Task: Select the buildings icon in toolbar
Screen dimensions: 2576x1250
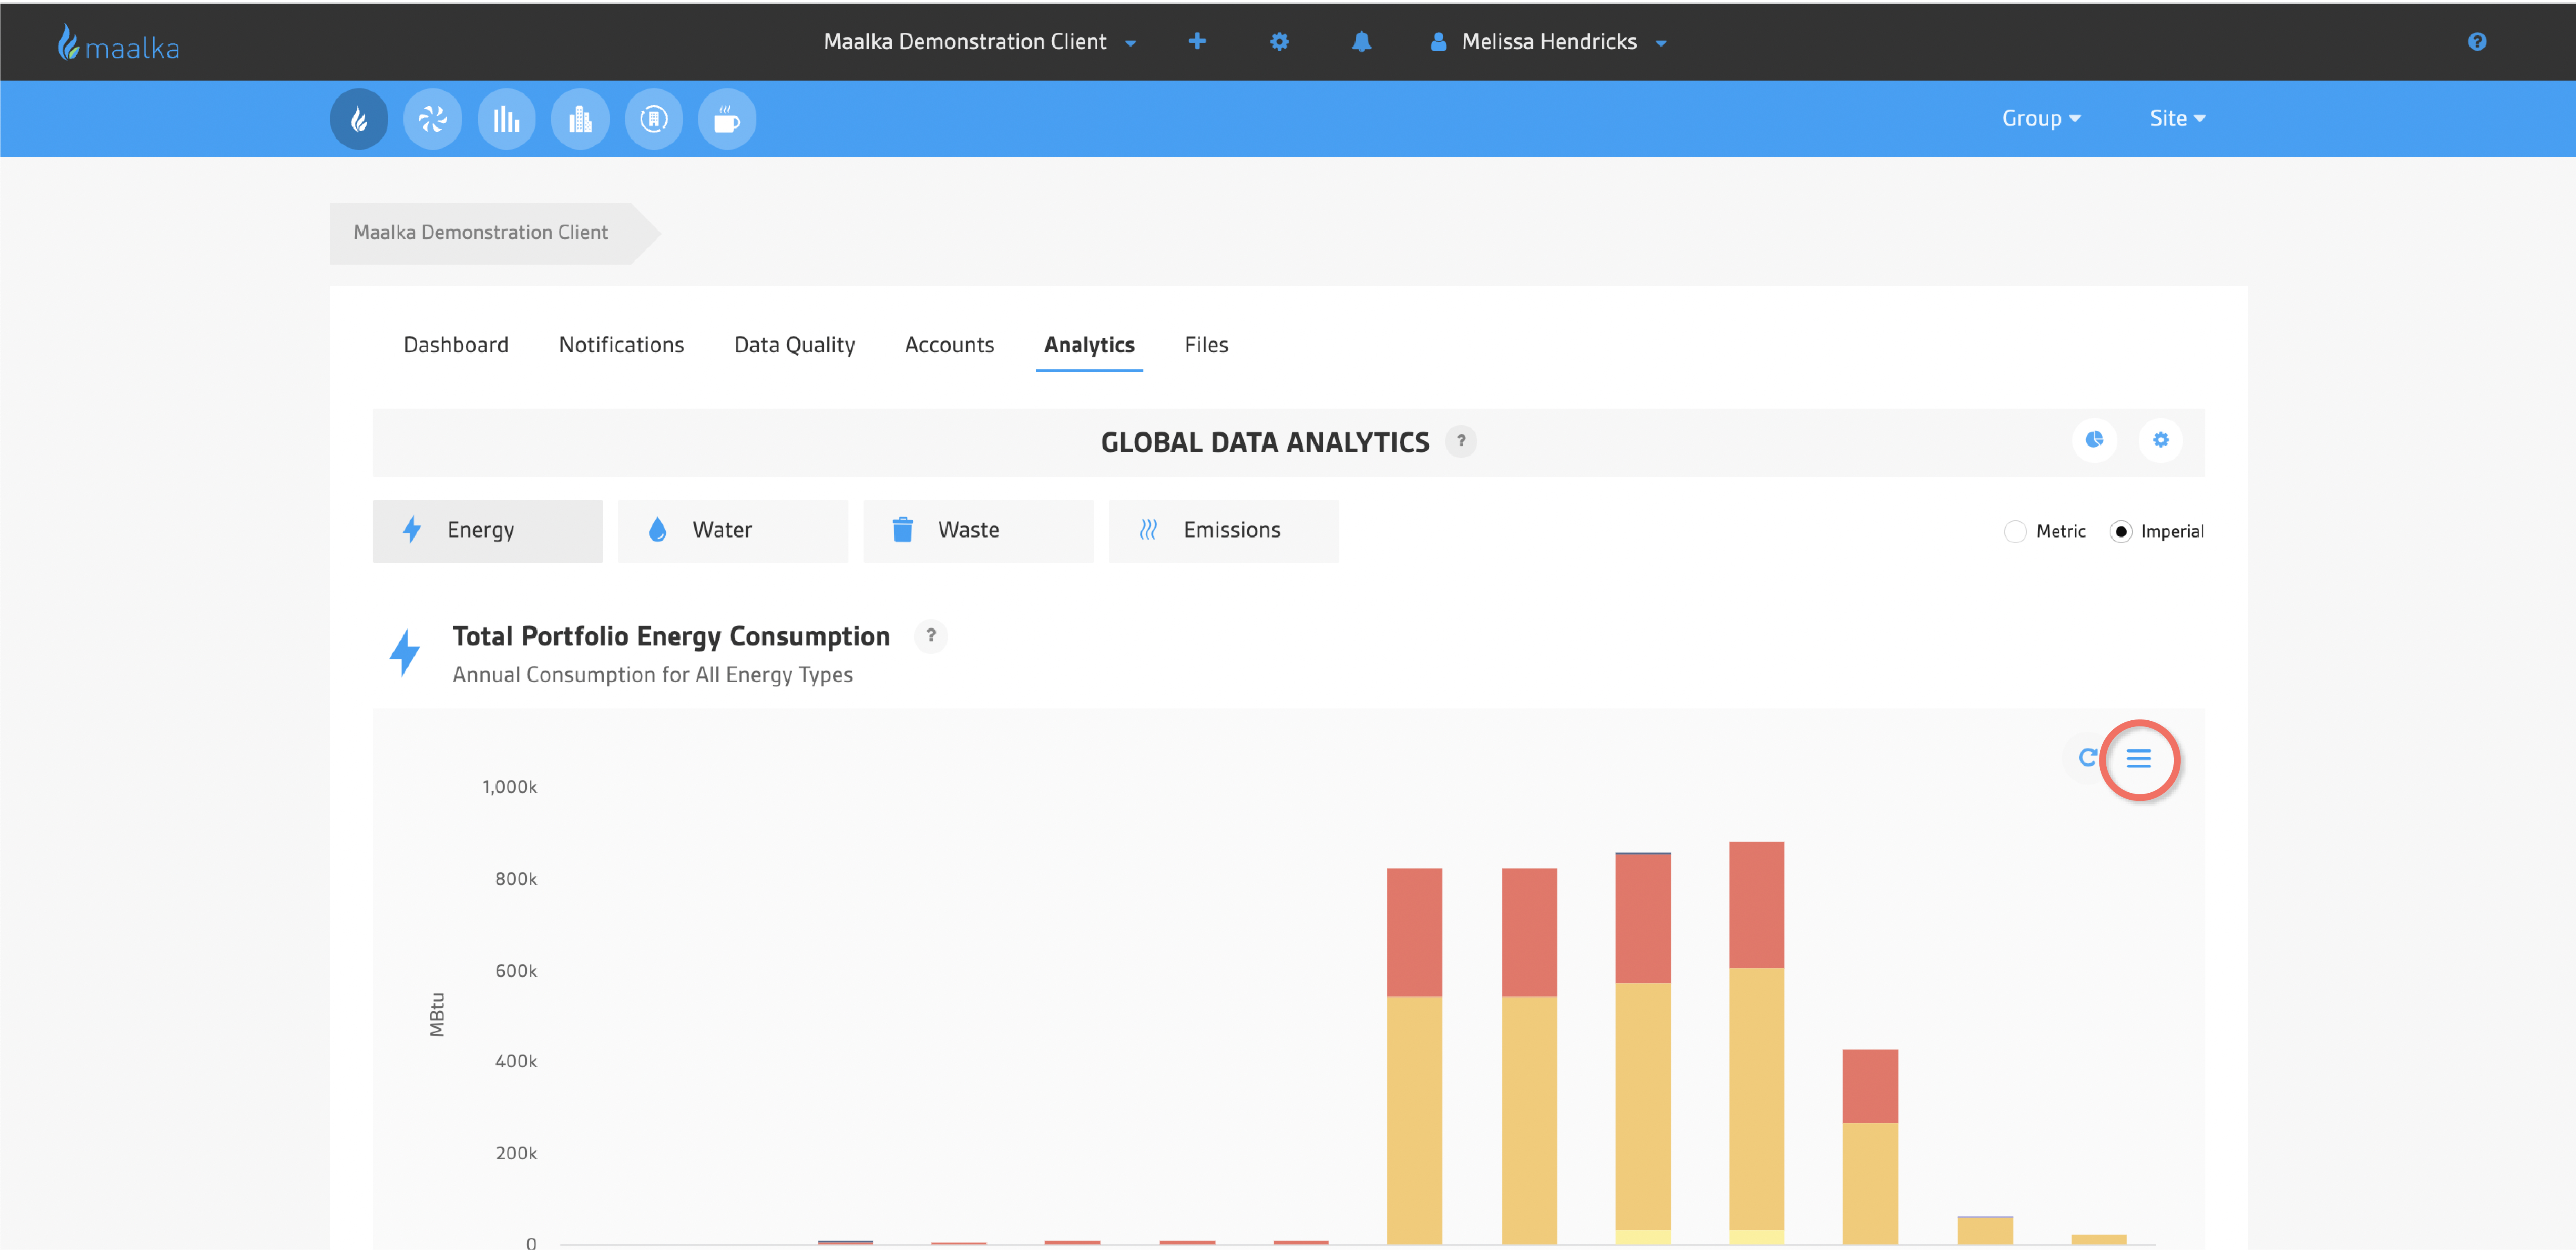Action: (580, 119)
